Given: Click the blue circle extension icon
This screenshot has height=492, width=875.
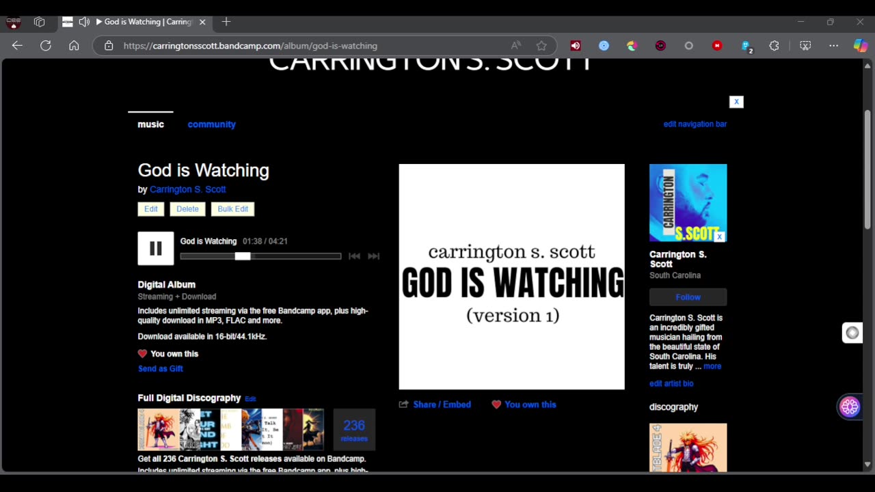Looking at the screenshot, I should point(604,46).
